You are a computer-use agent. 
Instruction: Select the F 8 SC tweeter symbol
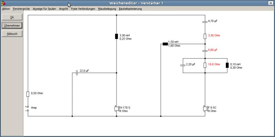205,109
